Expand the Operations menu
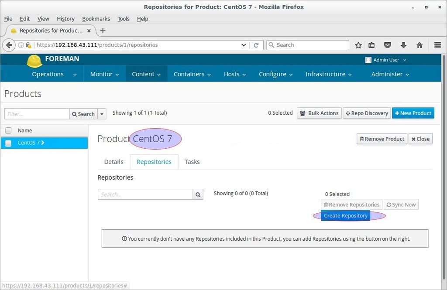 (x=55, y=74)
